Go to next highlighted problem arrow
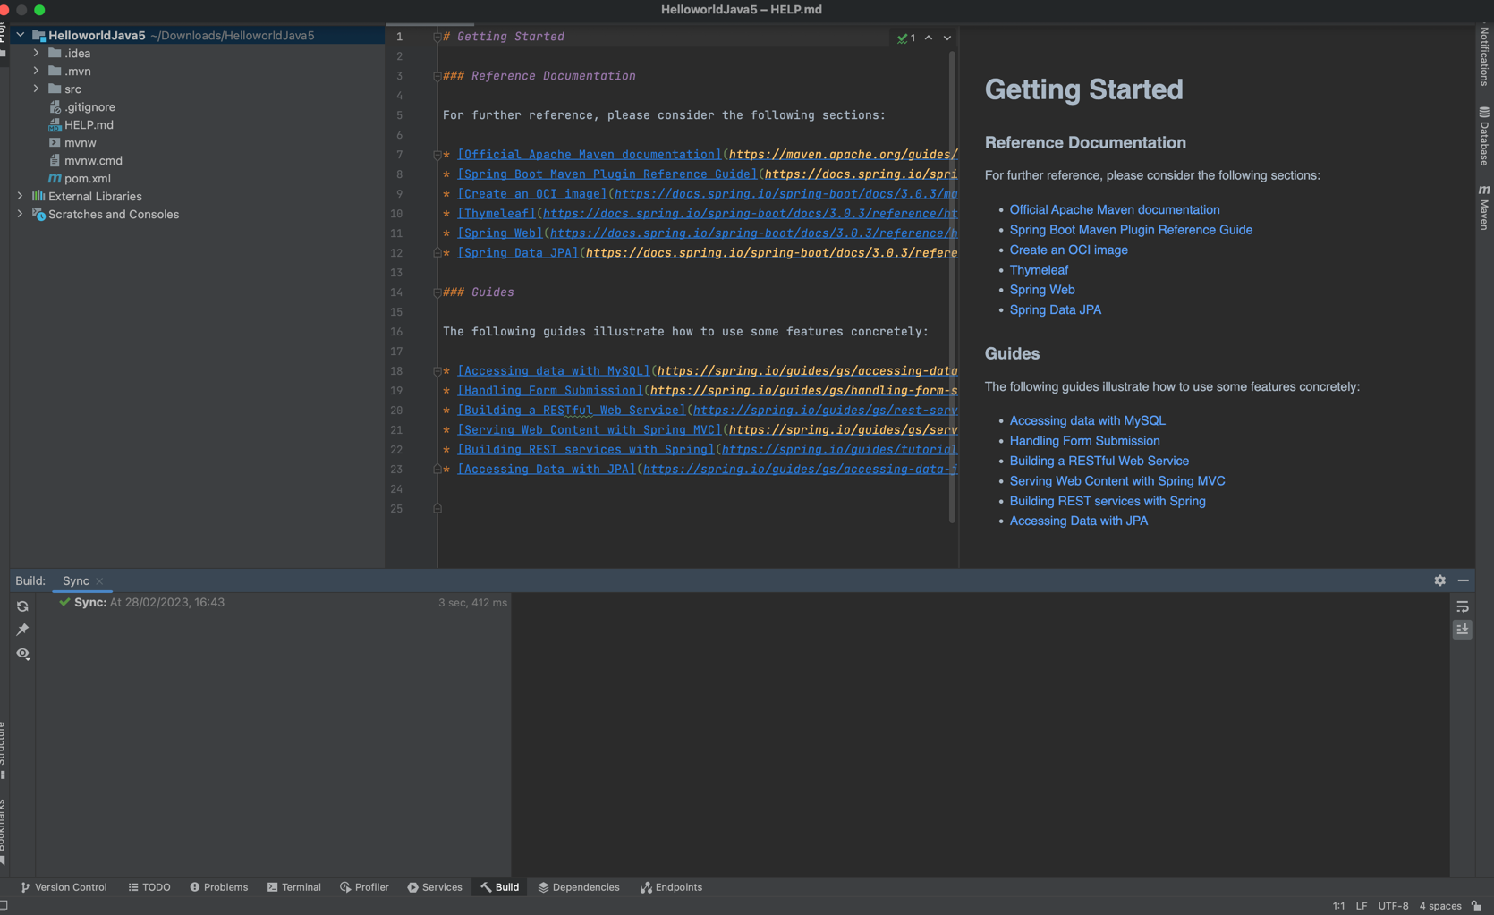The image size is (1494, 915). tap(947, 38)
